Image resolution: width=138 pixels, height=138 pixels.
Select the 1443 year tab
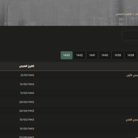[x=66, y=55]
